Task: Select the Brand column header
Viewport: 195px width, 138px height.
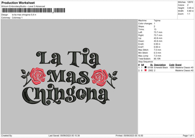Action: click(178, 65)
